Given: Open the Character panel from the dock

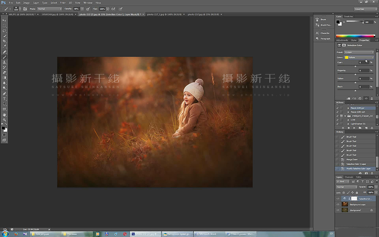Looking at the screenshot, I should point(323,33).
